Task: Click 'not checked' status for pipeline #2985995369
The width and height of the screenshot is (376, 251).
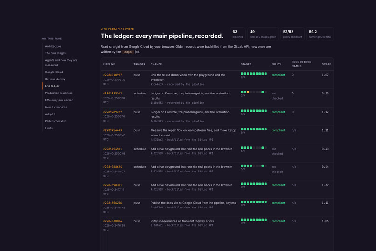Action: coord(277,96)
